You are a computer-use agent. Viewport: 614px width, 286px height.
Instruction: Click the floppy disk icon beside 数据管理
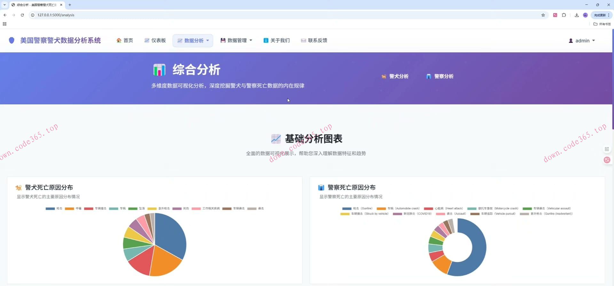pos(223,40)
